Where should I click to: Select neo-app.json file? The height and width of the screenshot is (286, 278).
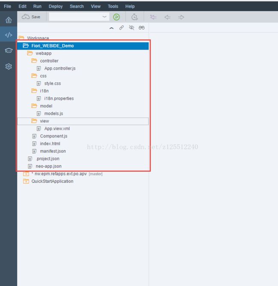click(49, 167)
